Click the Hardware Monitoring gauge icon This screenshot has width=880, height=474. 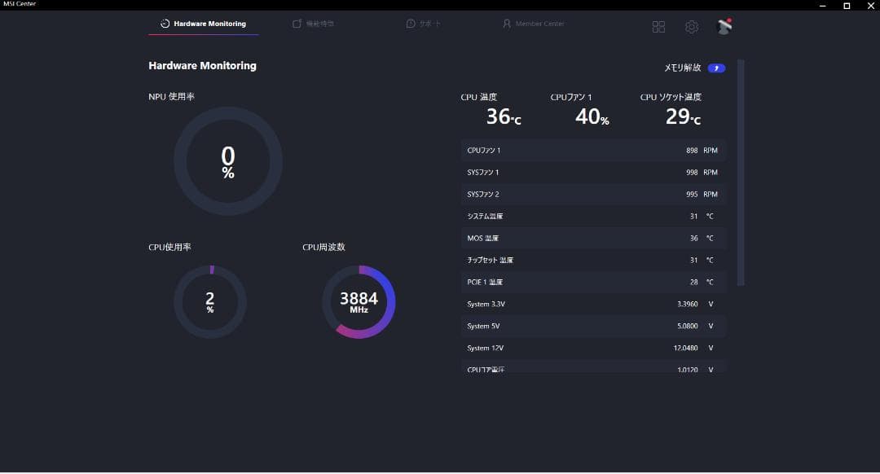pyautogui.click(x=165, y=24)
